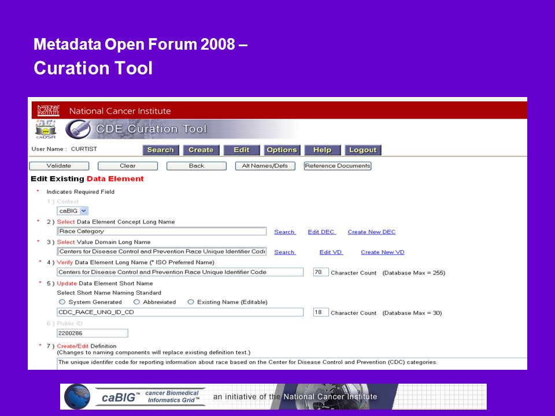Open the Edit menu

[242, 150]
